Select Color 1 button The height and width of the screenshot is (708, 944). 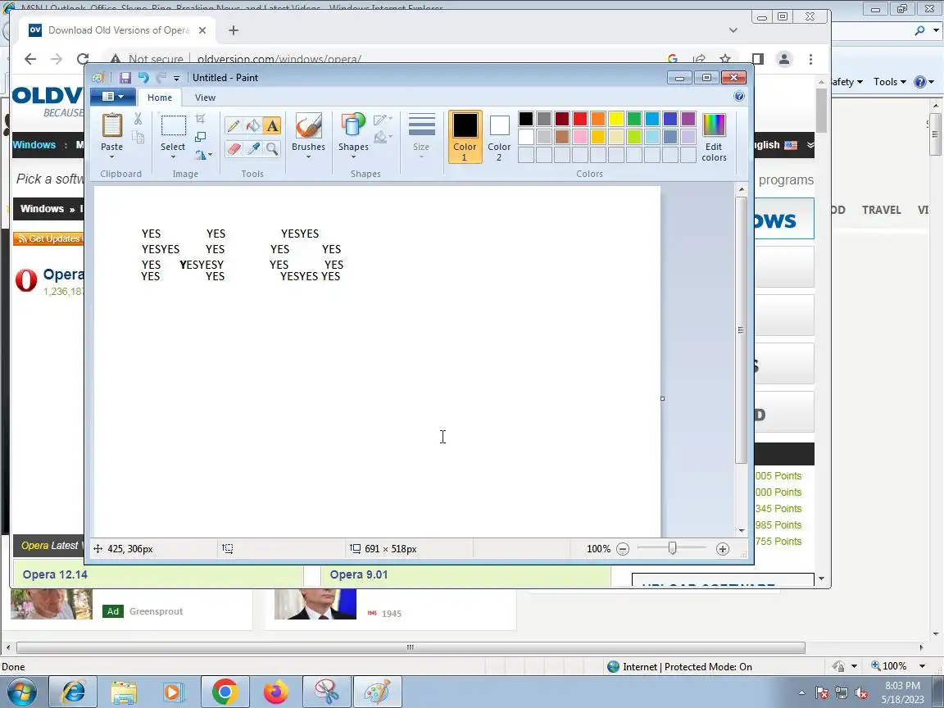[465, 137]
